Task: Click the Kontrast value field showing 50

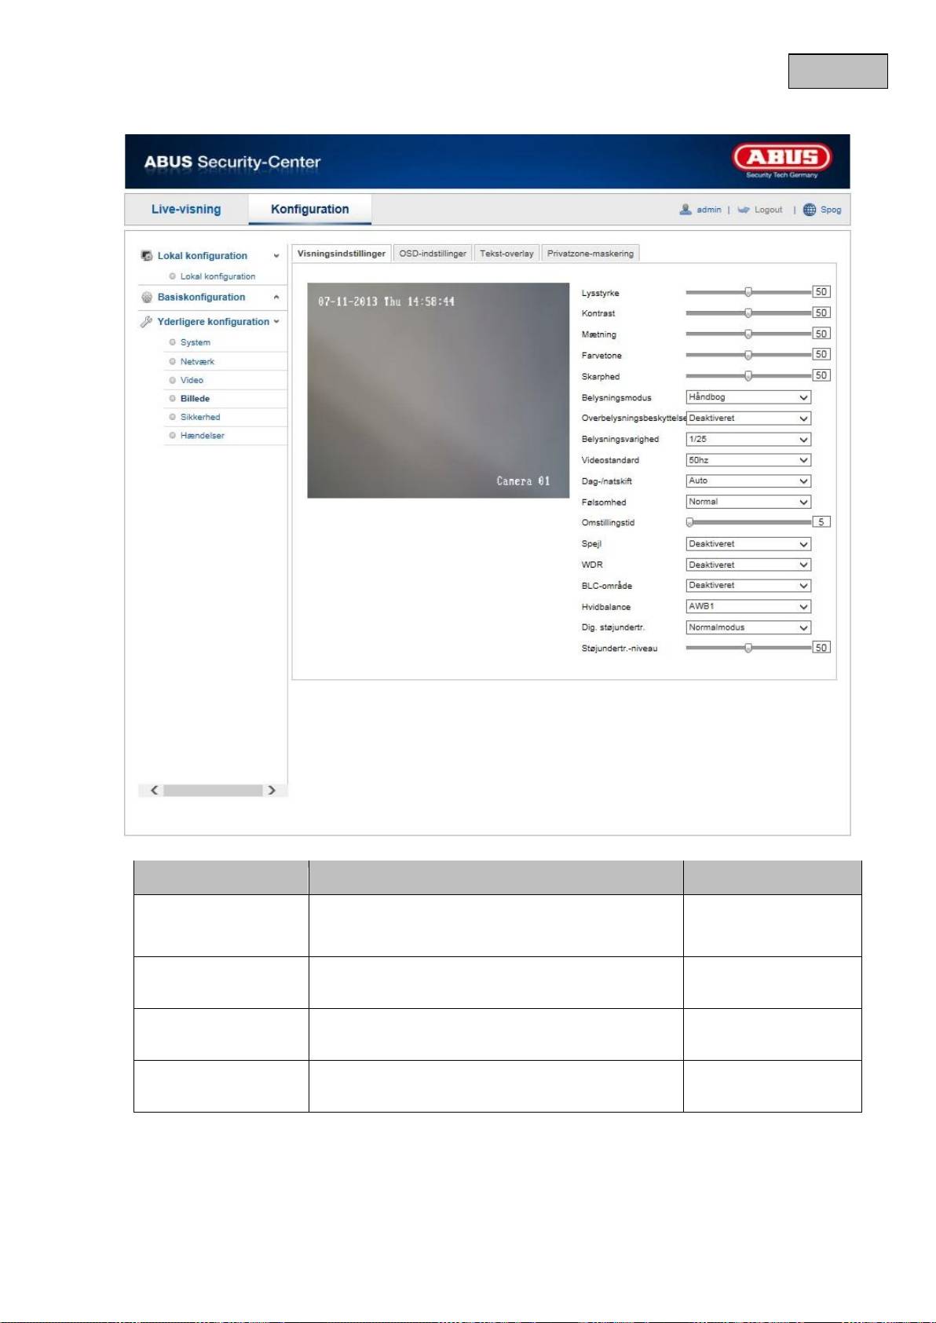Action: click(821, 312)
